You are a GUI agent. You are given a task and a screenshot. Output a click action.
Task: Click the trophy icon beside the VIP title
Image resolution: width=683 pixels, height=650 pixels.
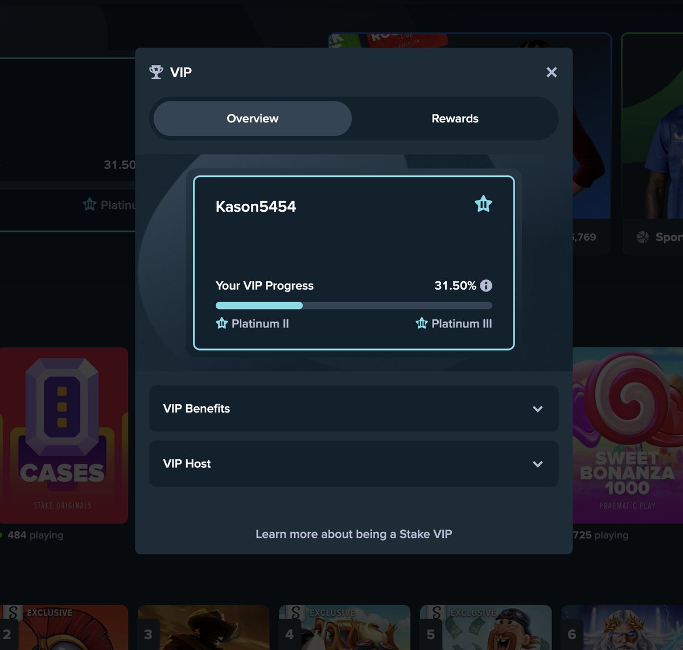point(156,72)
